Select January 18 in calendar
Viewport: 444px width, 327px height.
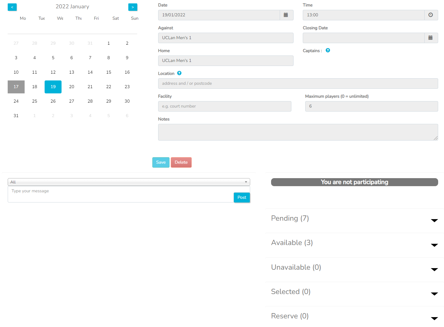click(34, 87)
